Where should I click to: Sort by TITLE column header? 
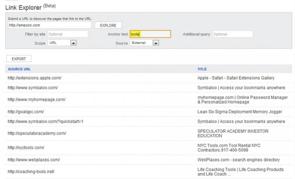tap(202, 69)
